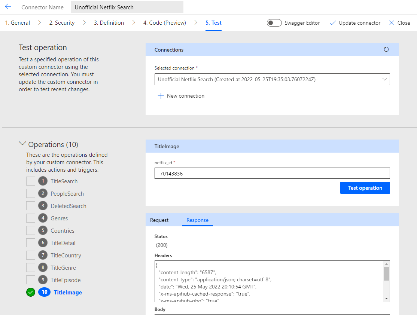Select operation number 5 badge
The height and width of the screenshot is (315, 417).
point(43,230)
